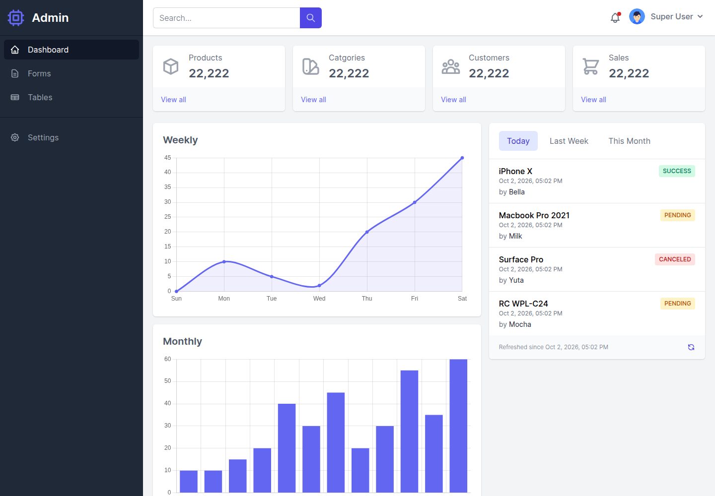
Task: Open Forms in the sidebar
Action: click(71, 73)
